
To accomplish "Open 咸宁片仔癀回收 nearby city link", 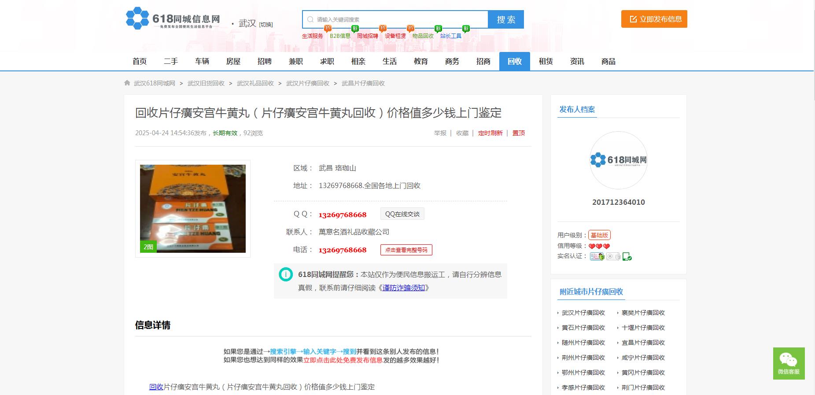I will (643, 358).
